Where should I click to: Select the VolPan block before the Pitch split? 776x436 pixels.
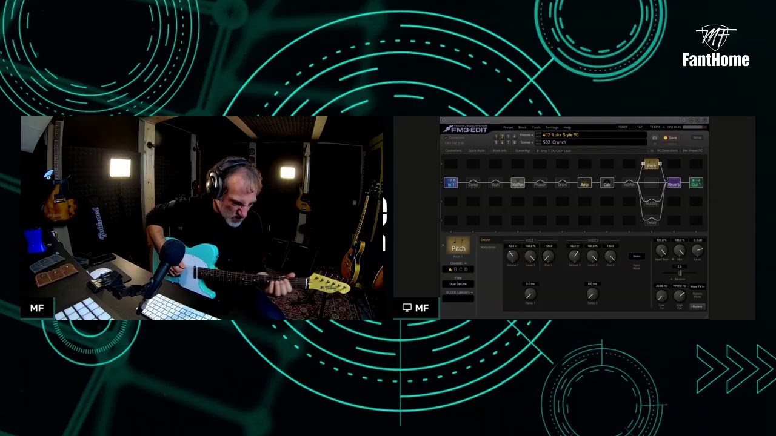coord(629,183)
